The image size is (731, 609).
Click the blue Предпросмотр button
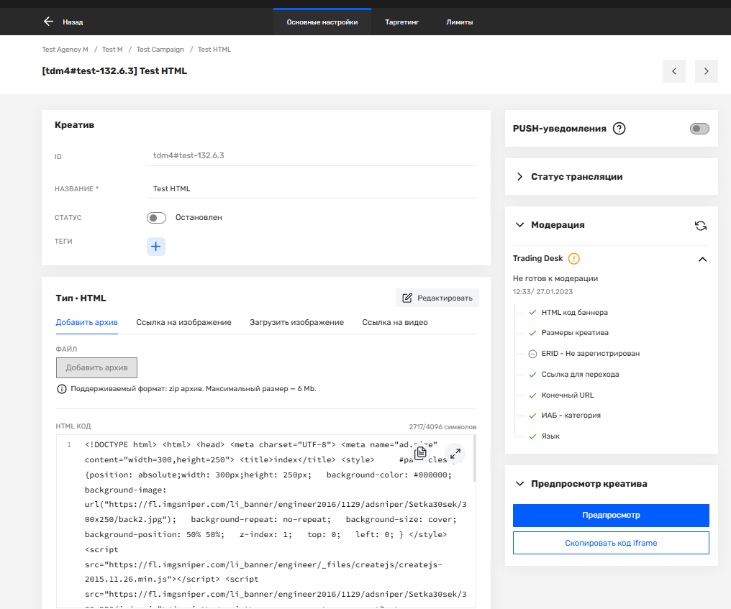coord(611,516)
